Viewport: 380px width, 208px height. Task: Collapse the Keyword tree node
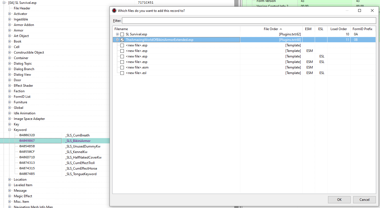tap(10, 130)
